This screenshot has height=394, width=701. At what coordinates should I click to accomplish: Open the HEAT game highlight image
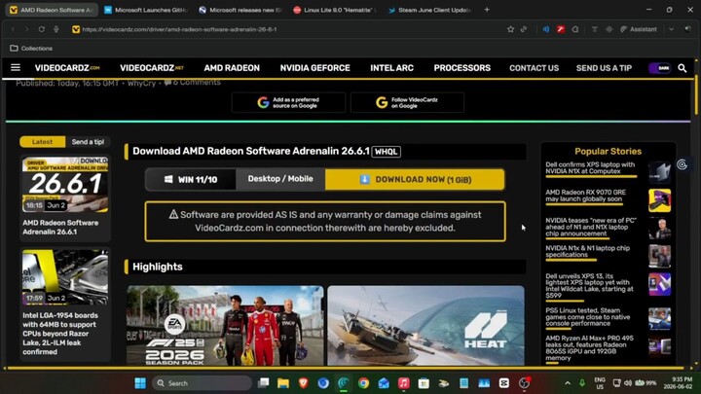pyautogui.click(x=425, y=326)
